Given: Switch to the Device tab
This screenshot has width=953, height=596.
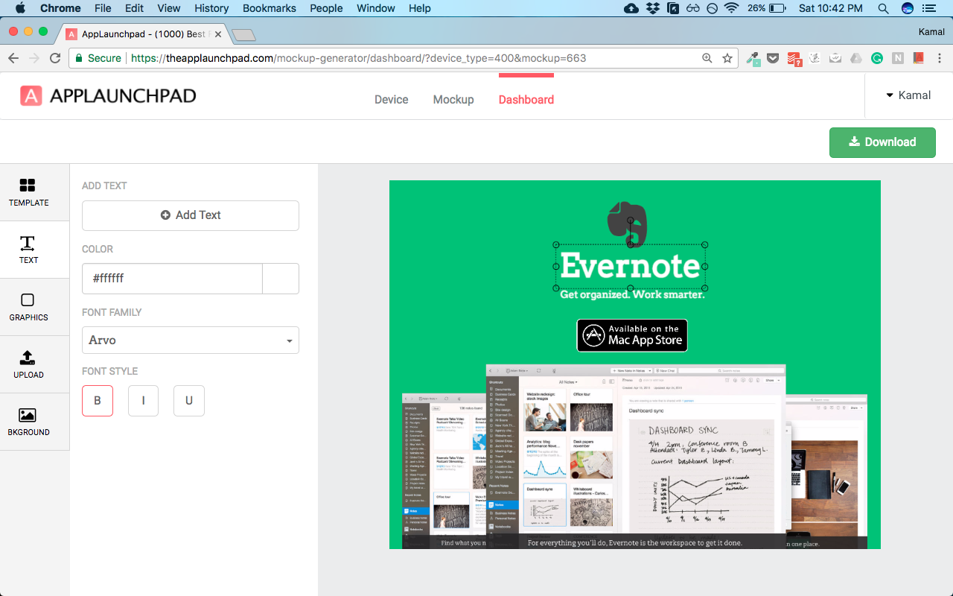Looking at the screenshot, I should [x=392, y=100].
